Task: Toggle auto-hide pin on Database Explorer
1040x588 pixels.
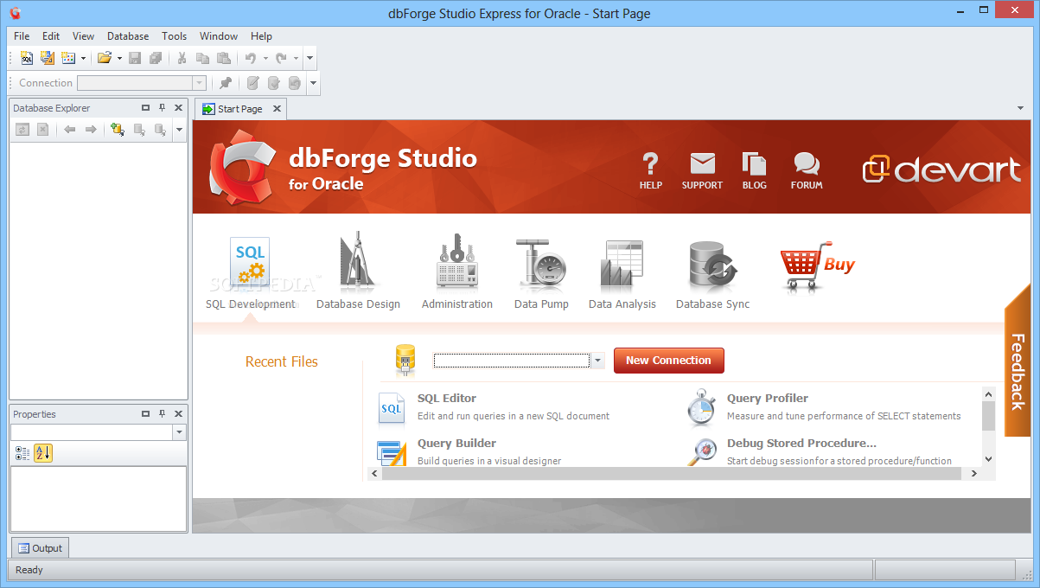Action: tap(162, 108)
